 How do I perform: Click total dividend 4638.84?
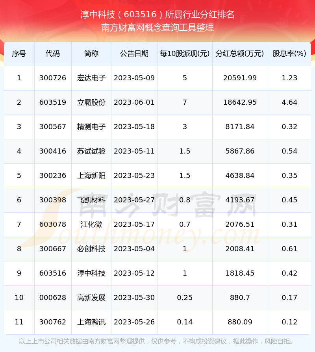[x=240, y=176]
